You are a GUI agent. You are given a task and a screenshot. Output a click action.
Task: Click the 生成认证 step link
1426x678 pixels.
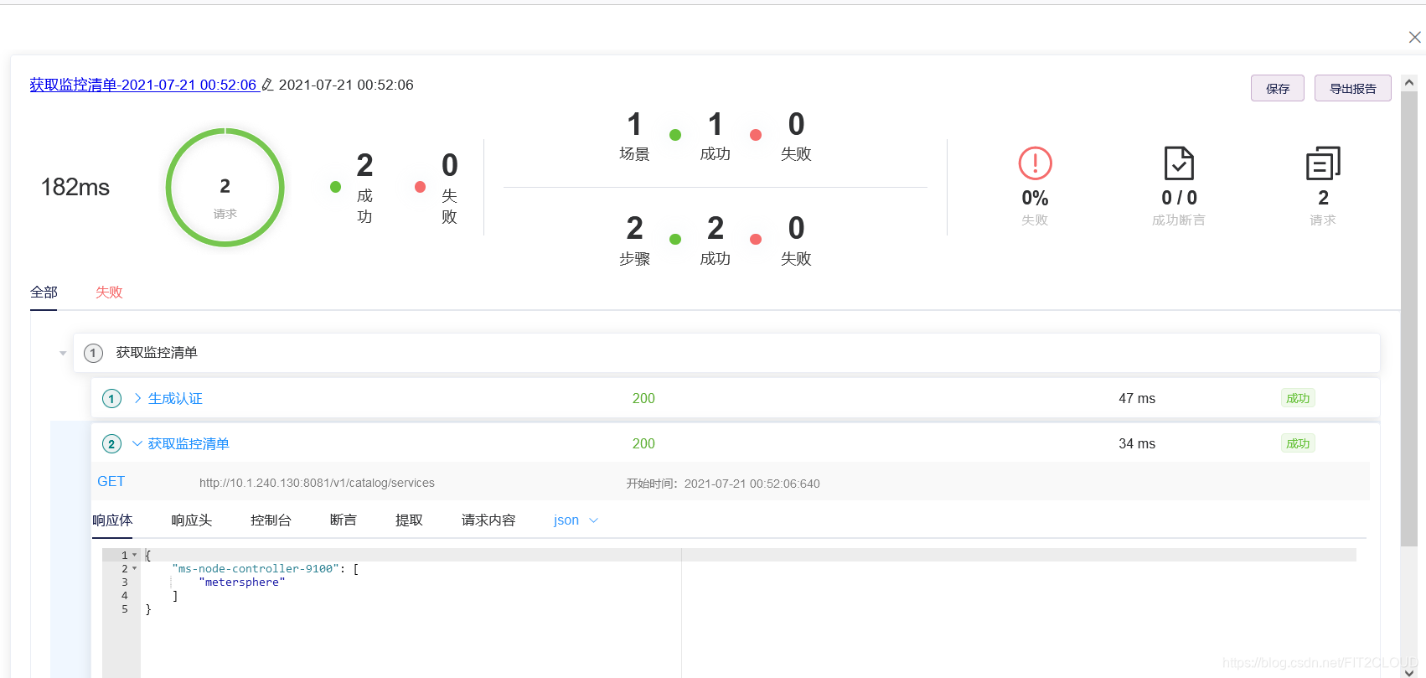175,399
